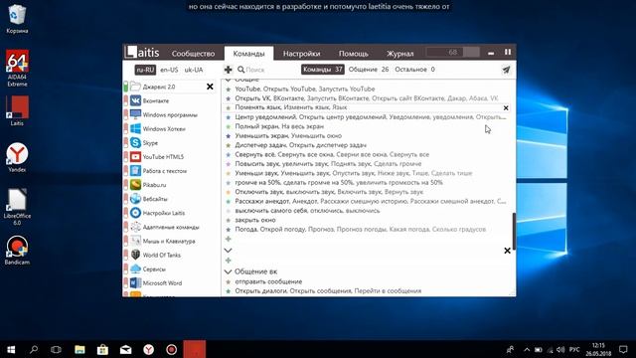The image size is (636, 358).
Task: Open the Windows Start menu
Action: pyautogui.click(x=11, y=349)
